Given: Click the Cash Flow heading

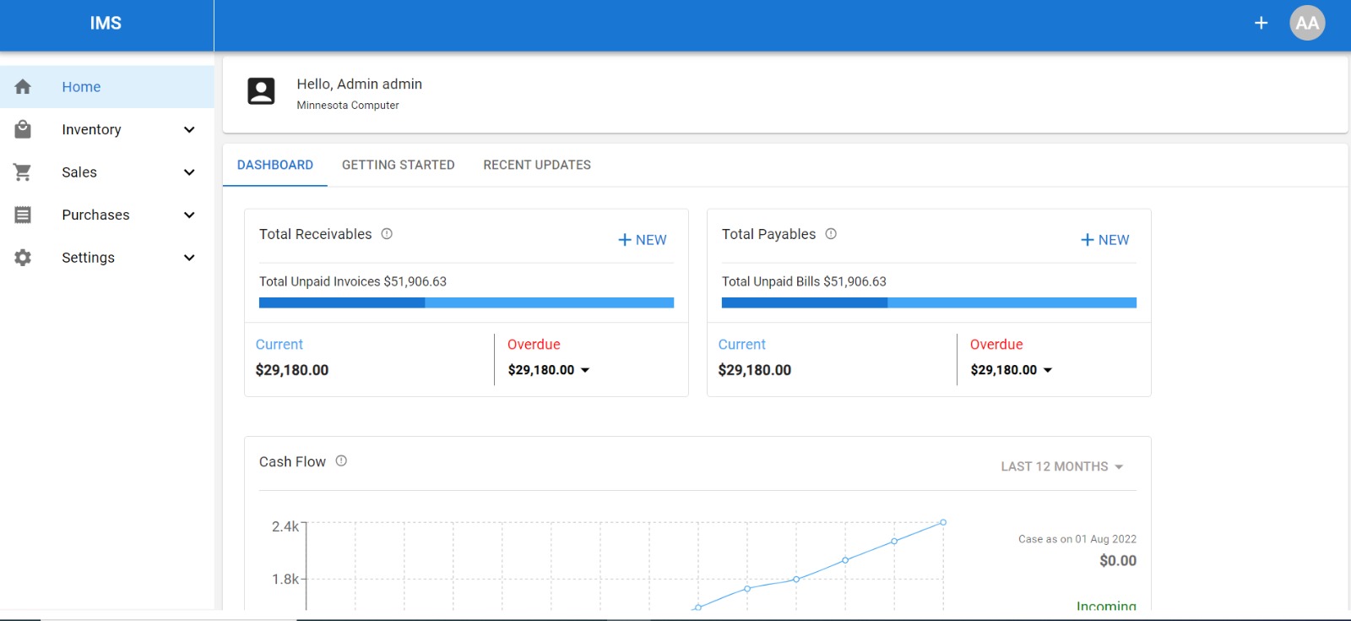Looking at the screenshot, I should (x=292, y=461).
